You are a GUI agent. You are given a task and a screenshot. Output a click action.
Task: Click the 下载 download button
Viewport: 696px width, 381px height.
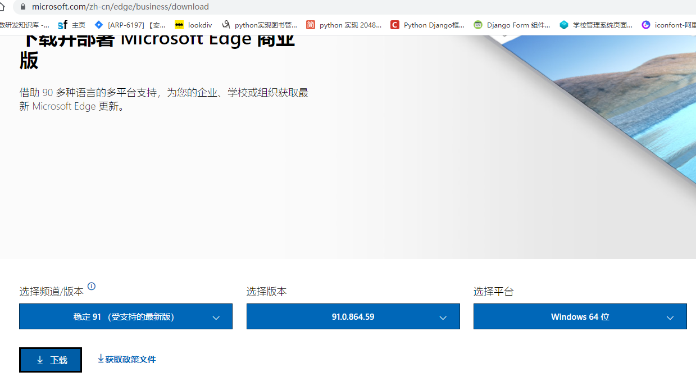[x=50, y=360]
